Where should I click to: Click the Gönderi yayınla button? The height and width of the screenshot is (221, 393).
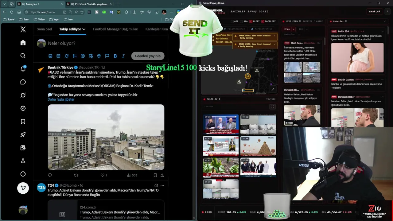pyautogui.click(x=148, y=56)
